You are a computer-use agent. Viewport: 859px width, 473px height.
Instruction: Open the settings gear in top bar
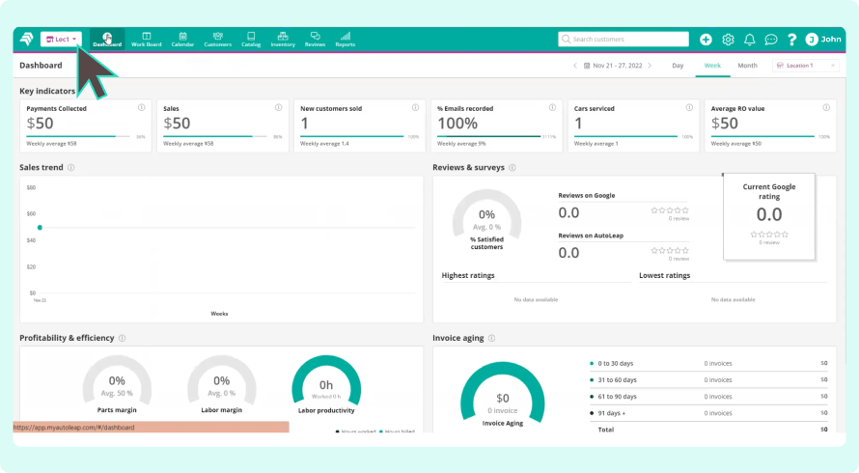click(x=728, y=40)
